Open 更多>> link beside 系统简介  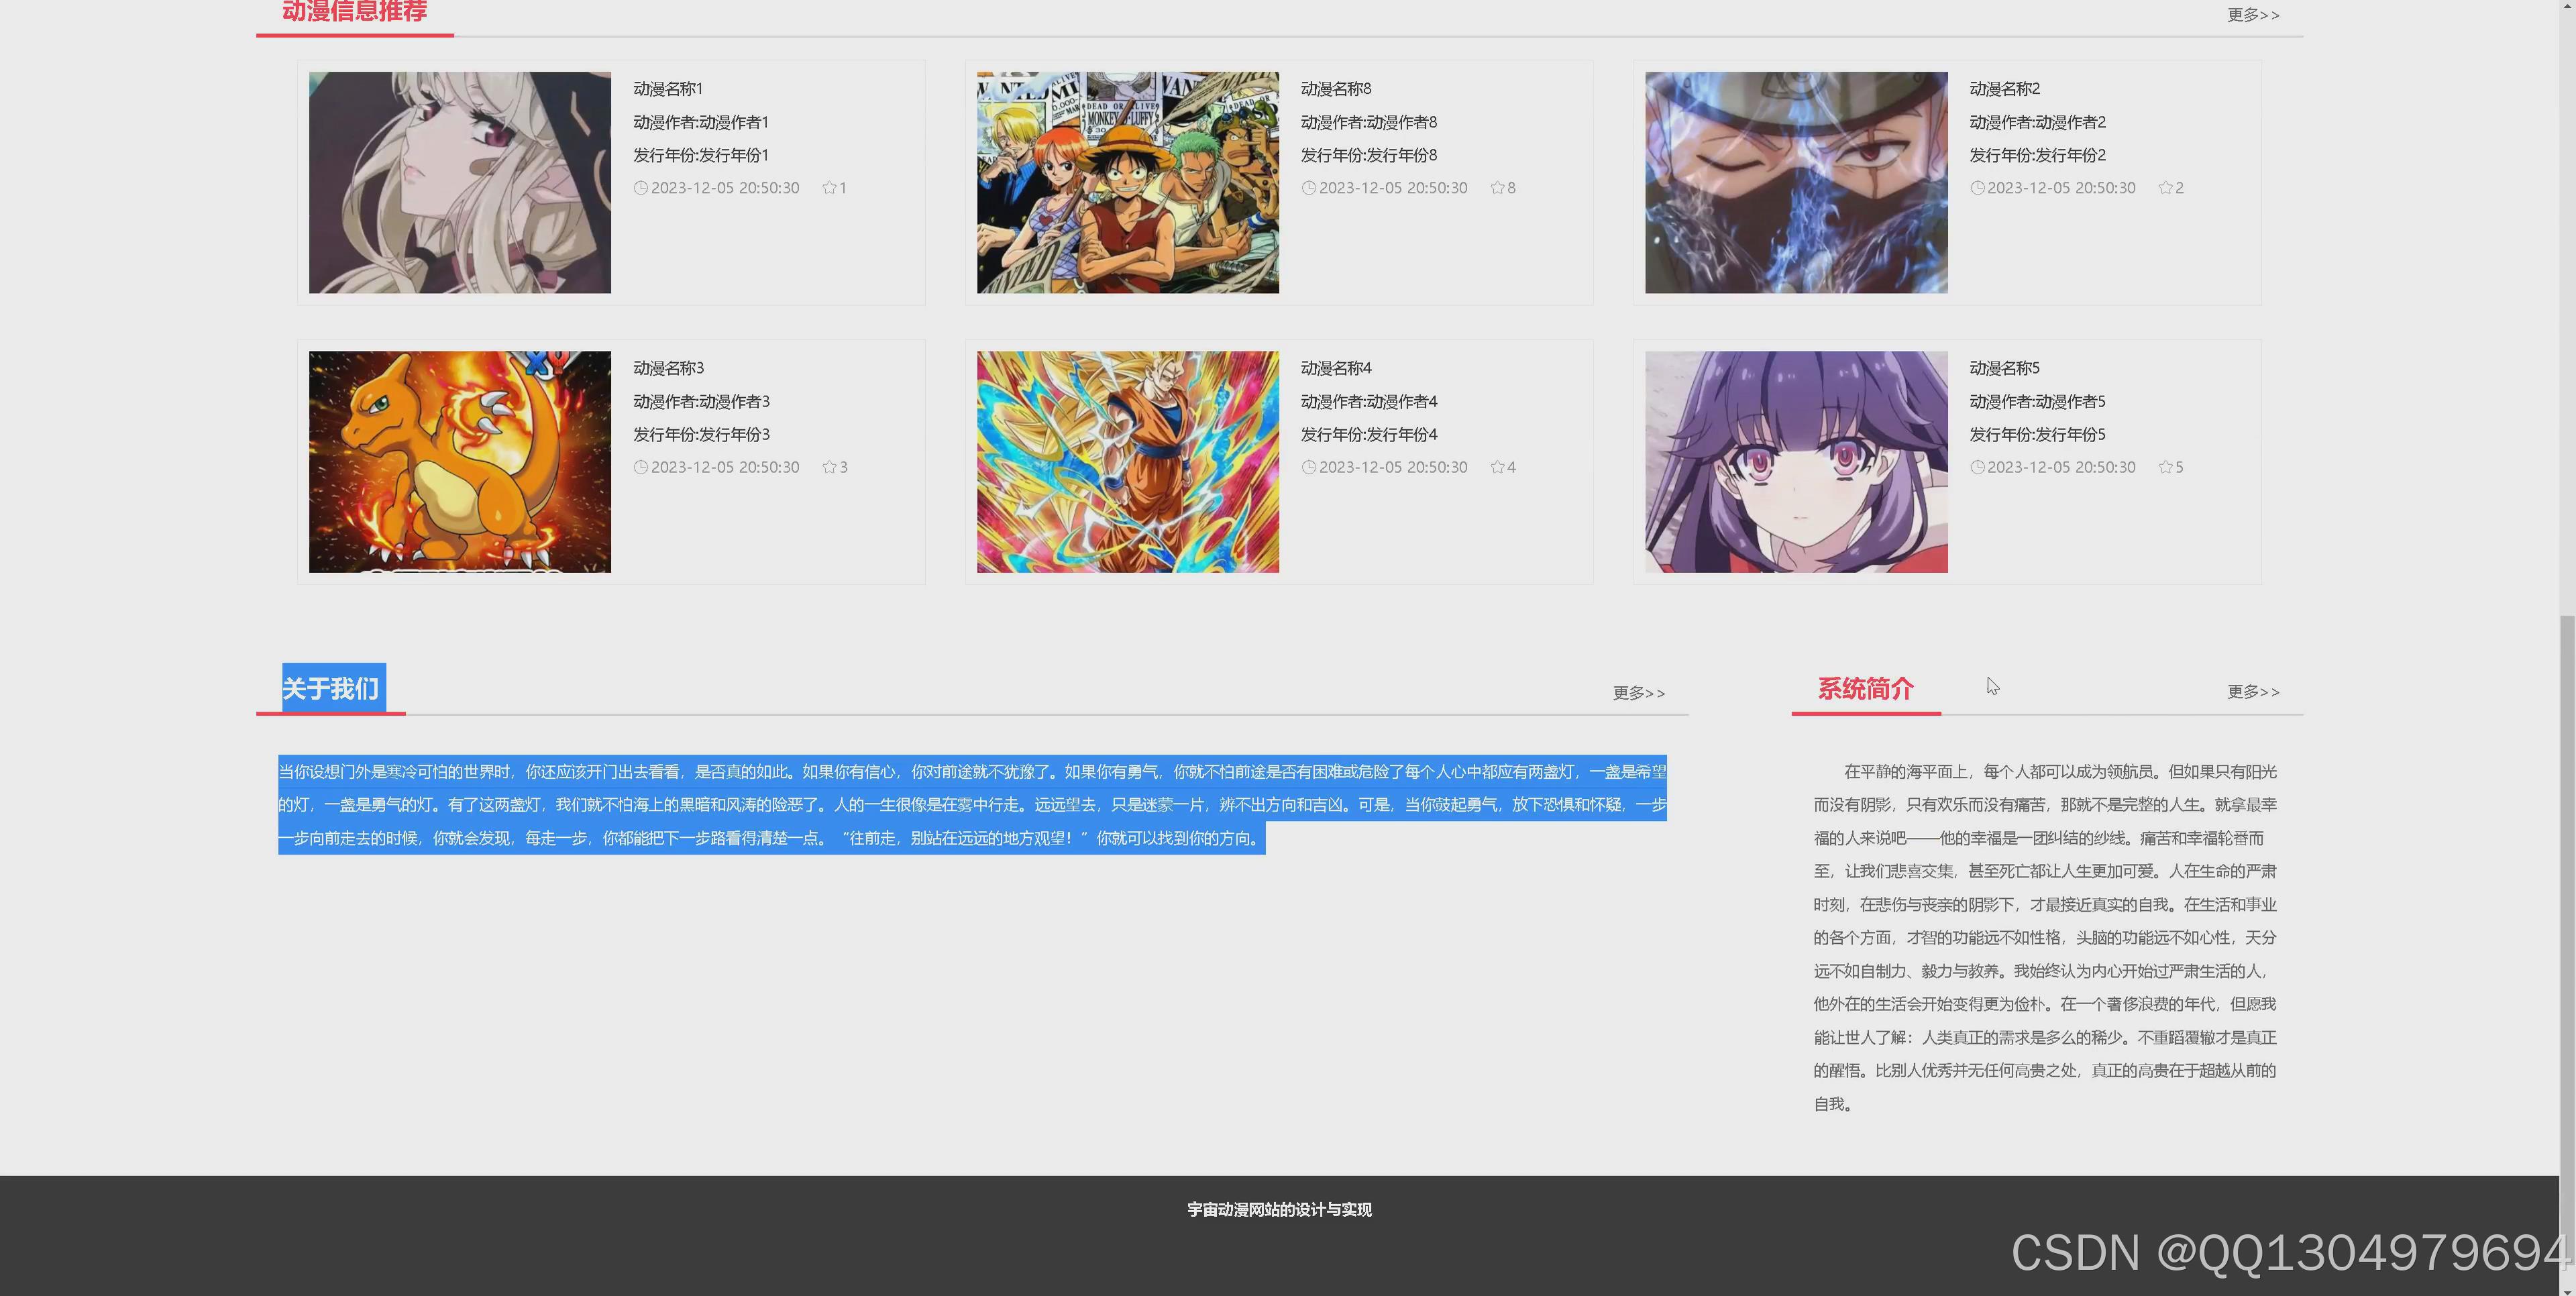(2252, 692)
